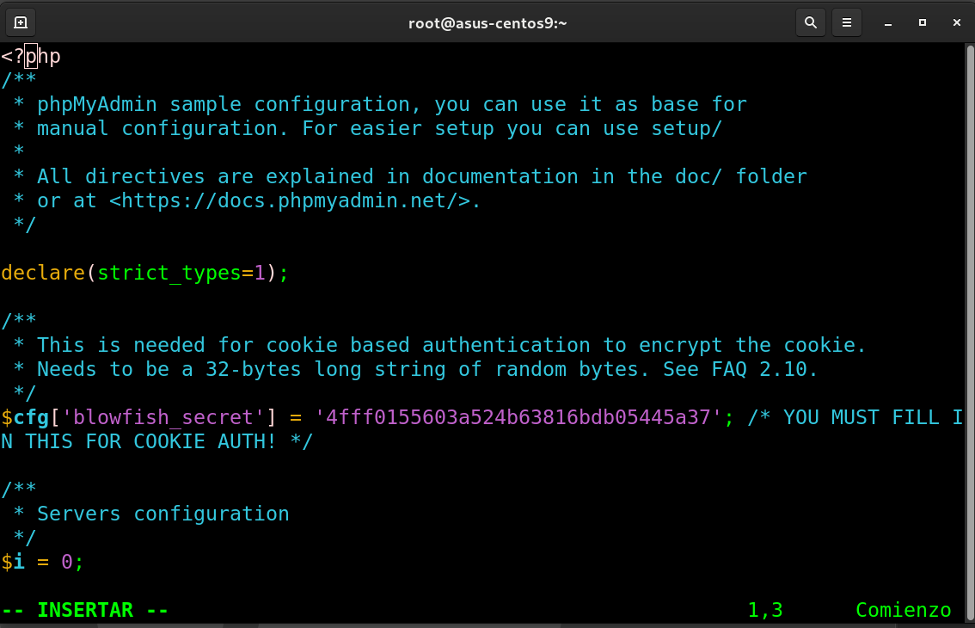Viewport: 975px width, 628px height.
Task: Click the Comienzo position label
Action: 903,610
